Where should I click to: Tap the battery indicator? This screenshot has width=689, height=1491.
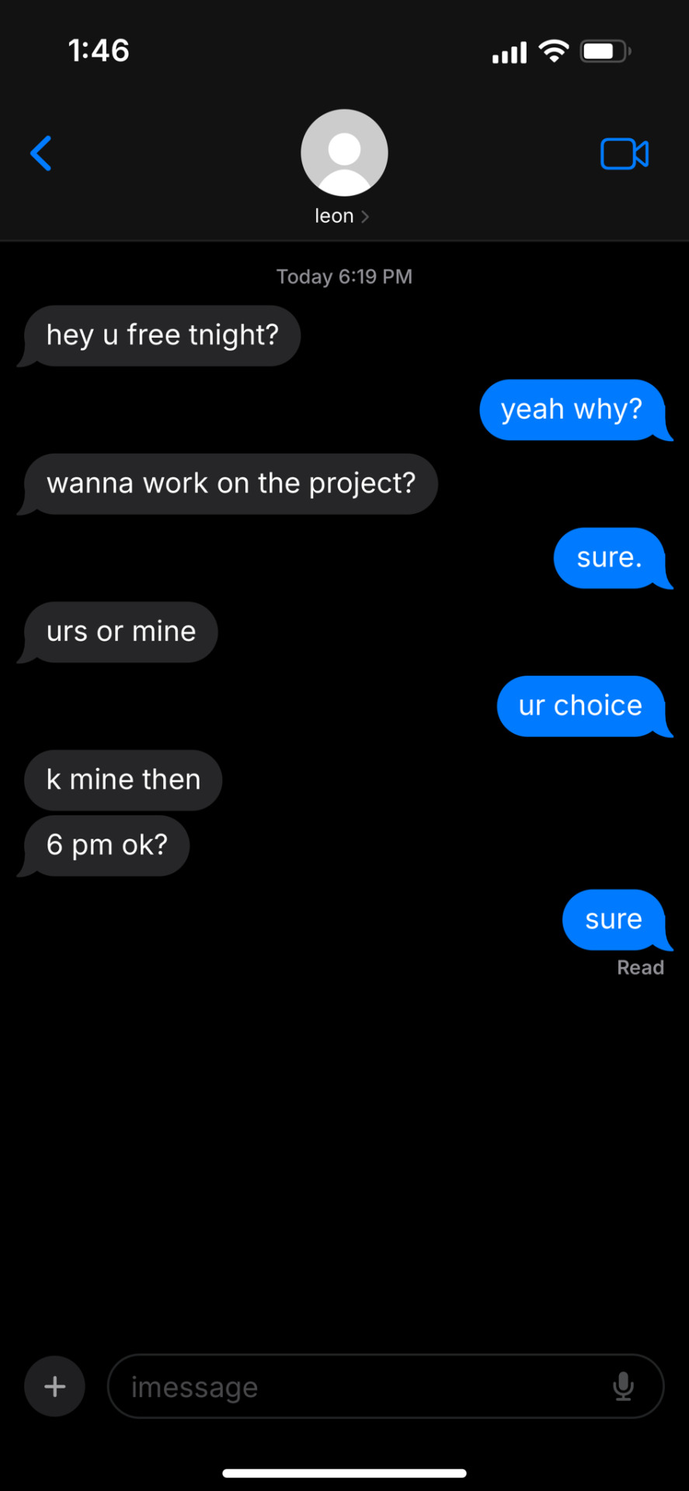[606, 52]
